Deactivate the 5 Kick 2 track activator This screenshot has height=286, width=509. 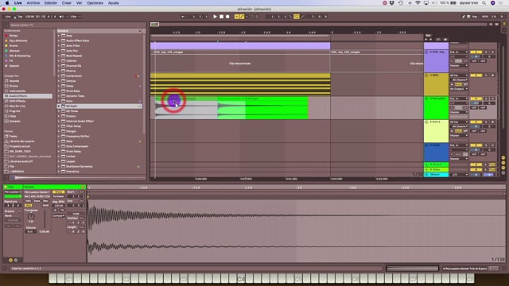[476, 122]
